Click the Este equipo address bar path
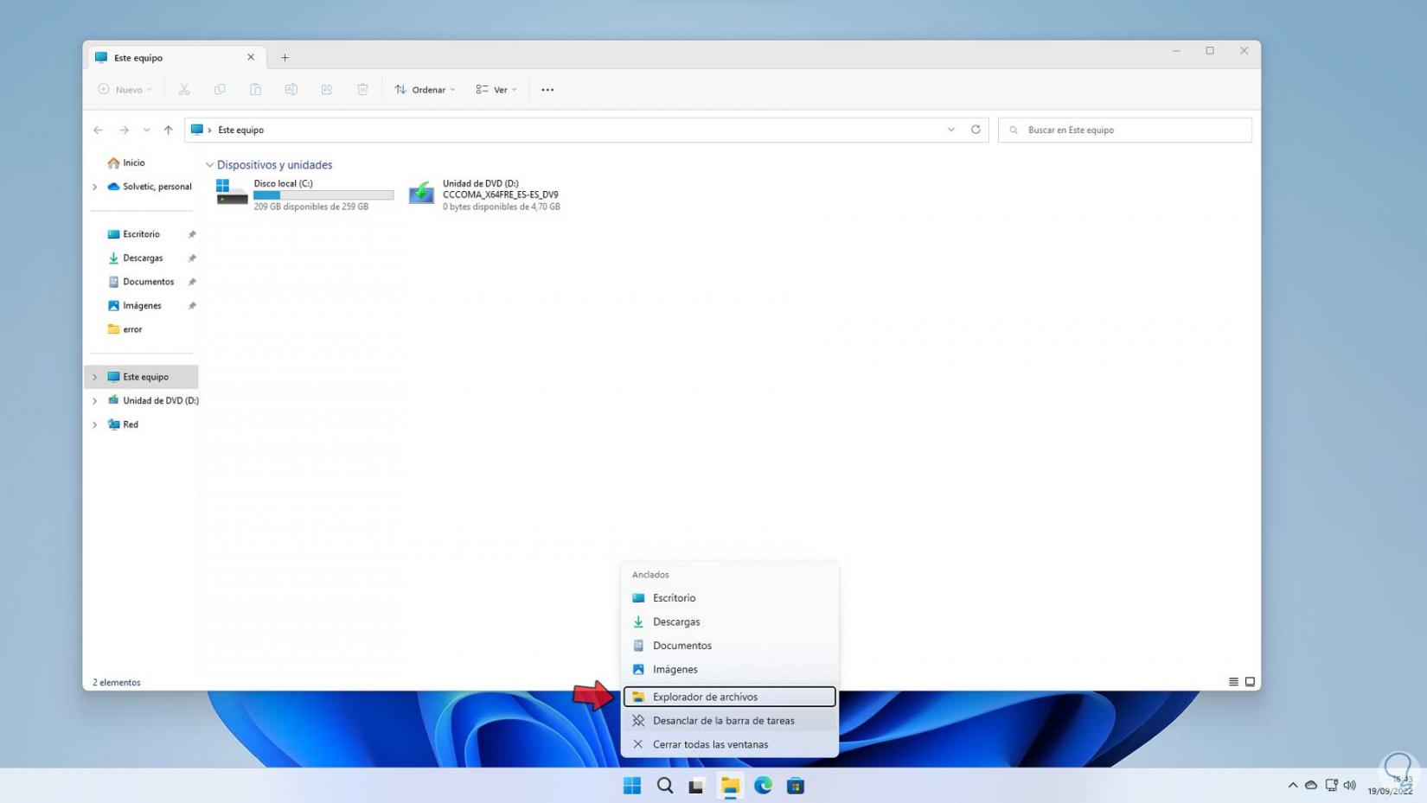 point(240,130)
